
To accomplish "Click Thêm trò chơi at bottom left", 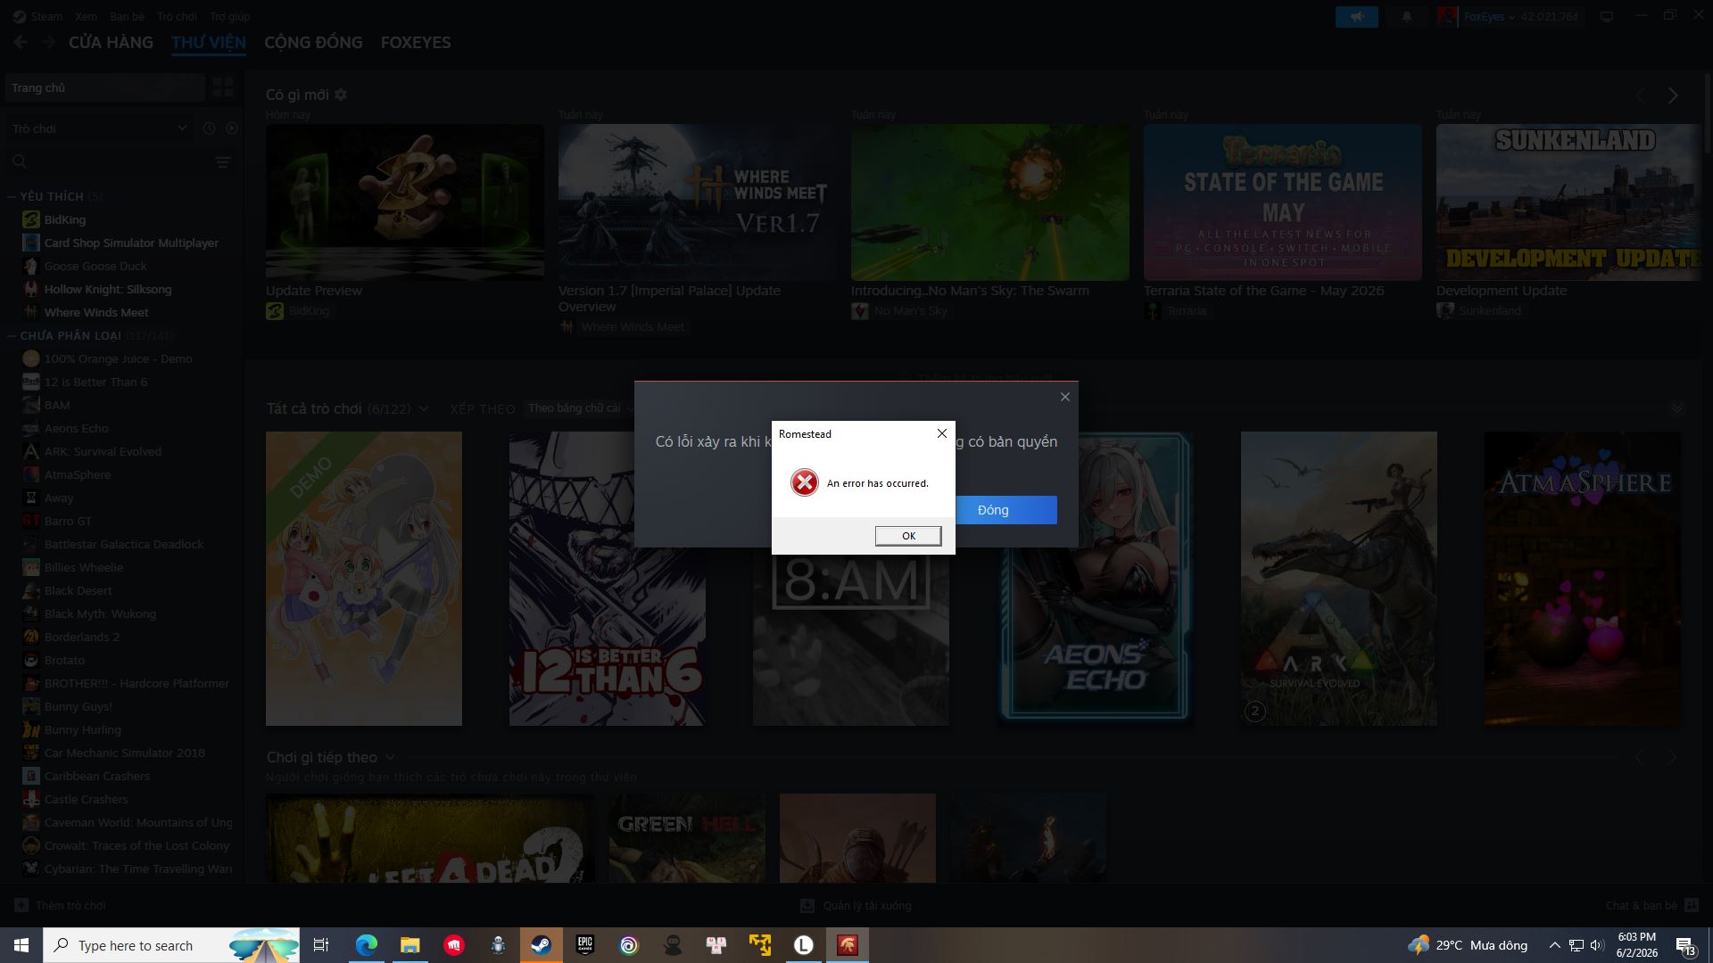I will point(60,905).
